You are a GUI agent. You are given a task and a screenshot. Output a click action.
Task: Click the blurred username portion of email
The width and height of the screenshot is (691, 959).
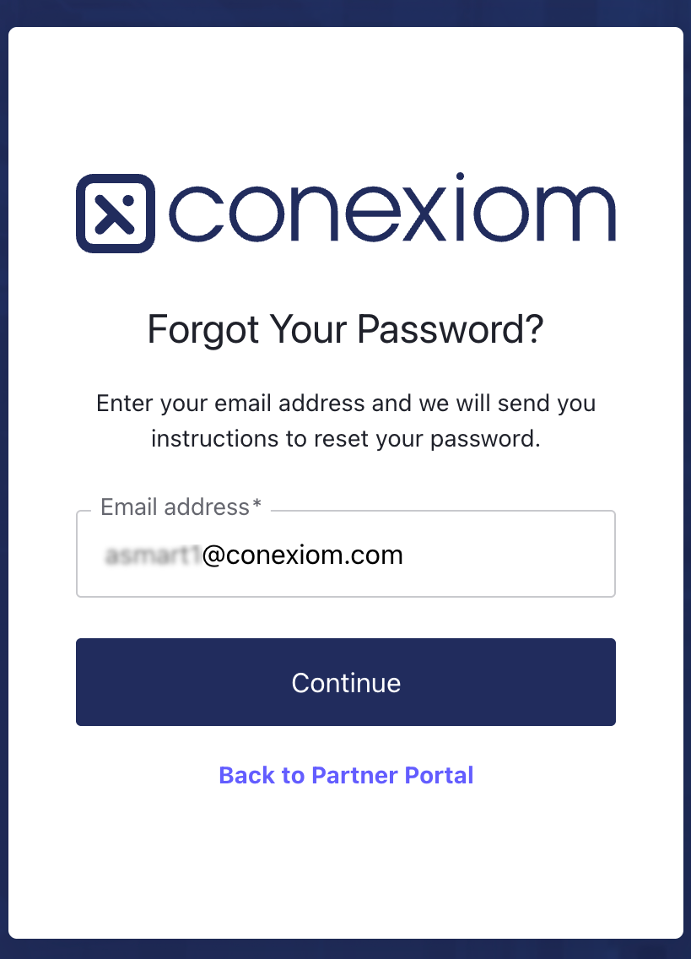[152, 555]
